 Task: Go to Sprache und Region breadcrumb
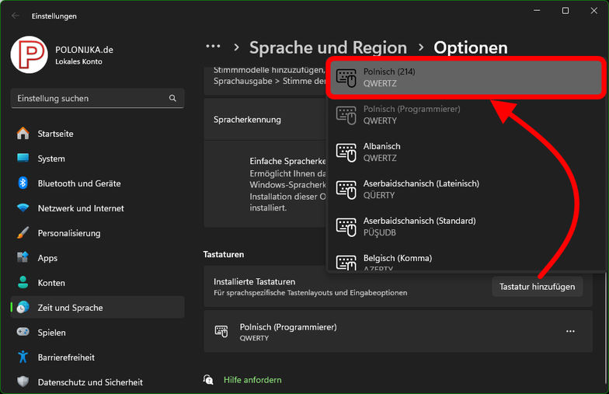pos(328,47)
